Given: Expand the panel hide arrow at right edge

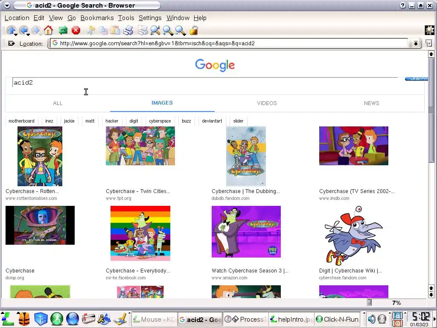Looking at the screenshot, I should coord(435,319).
